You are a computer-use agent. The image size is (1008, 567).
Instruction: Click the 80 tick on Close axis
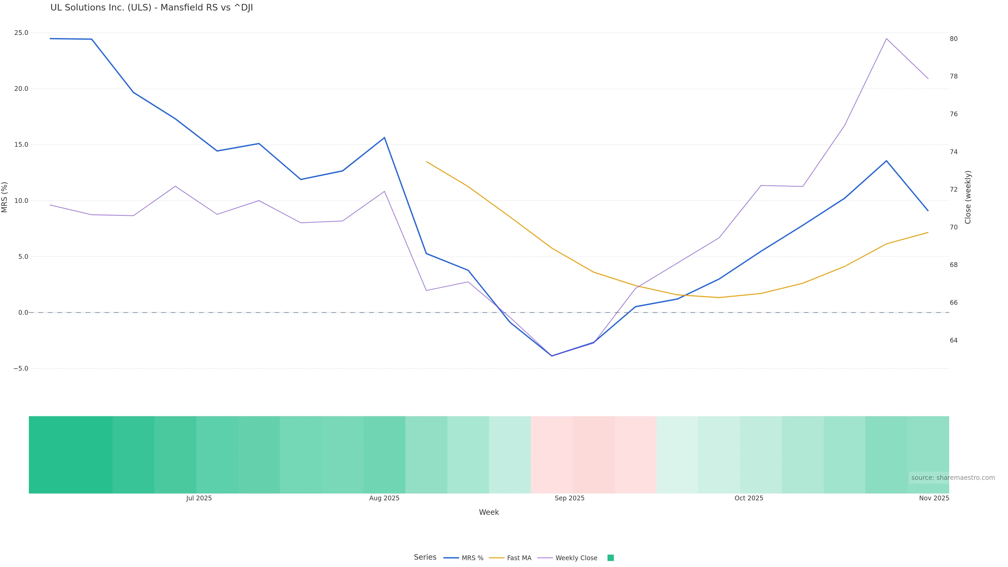click(954, 39)
